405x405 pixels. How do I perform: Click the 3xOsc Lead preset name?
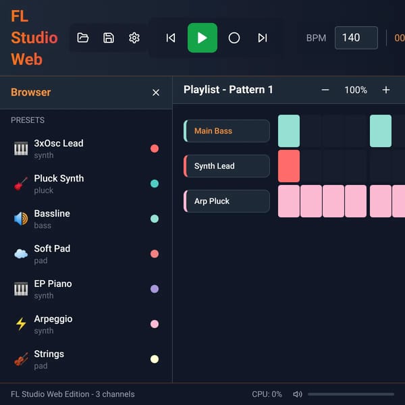[x=59, y=143]
